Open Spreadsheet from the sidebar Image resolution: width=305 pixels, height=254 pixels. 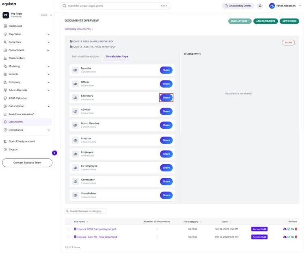click(x=16, y=50)
